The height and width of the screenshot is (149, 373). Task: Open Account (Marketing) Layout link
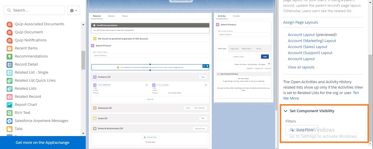click(x=312, y=41)
